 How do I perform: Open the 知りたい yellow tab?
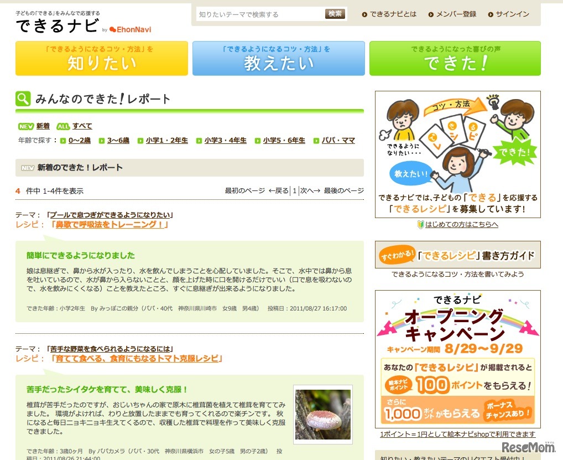(x=102, y=58)
